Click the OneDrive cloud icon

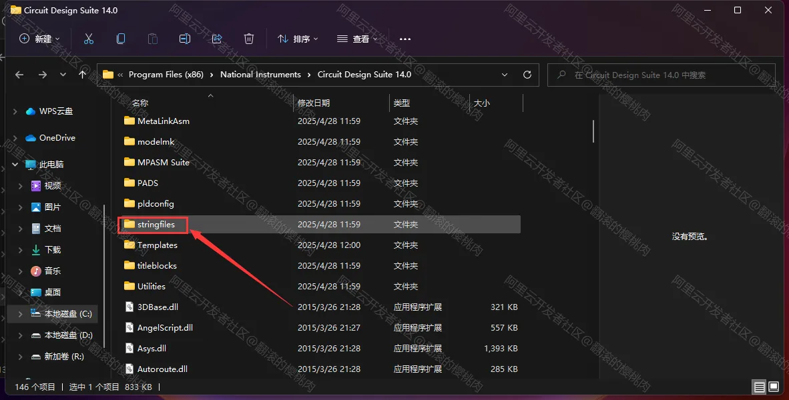pos(31,138)
